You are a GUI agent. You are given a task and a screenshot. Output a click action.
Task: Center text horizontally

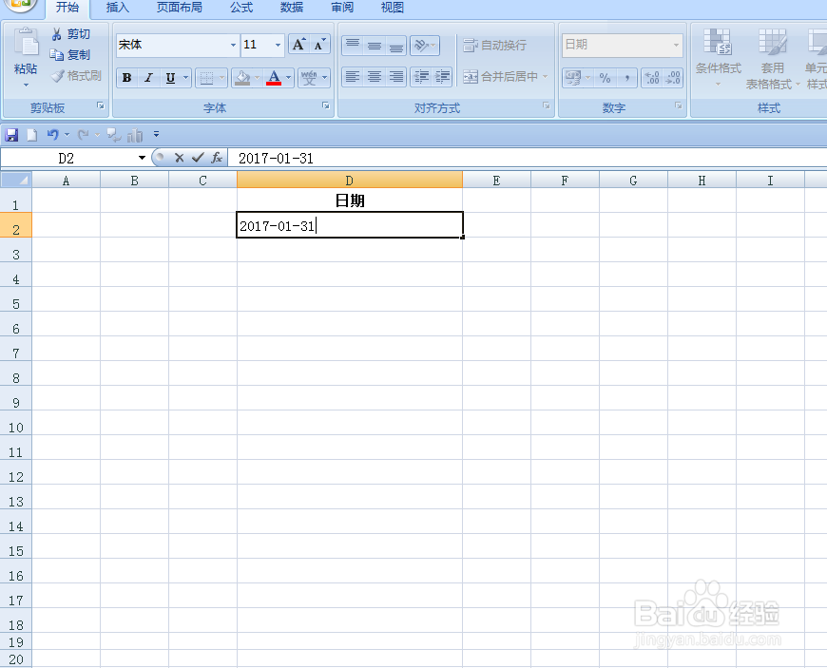pos(375,77)
